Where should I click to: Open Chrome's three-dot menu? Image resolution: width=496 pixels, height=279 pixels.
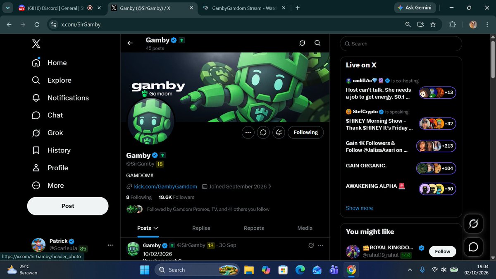click(488, 24)
